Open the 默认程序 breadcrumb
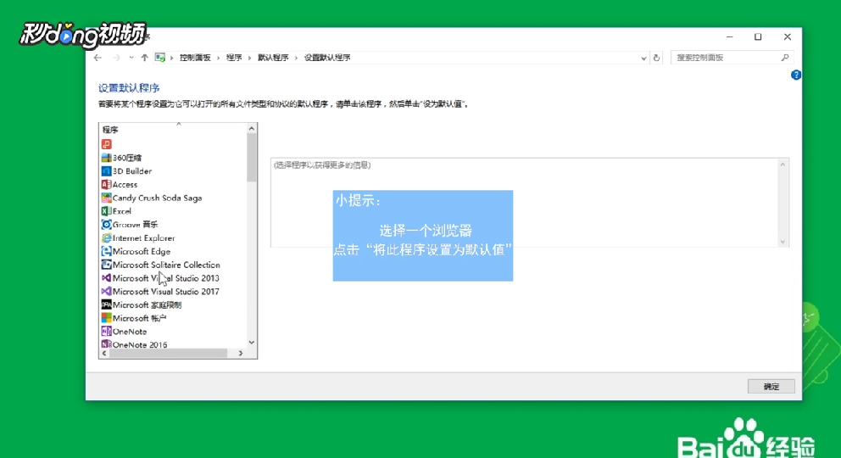This screenshot has height=458, width=841. pyautogui.click(x=273, y=58)
